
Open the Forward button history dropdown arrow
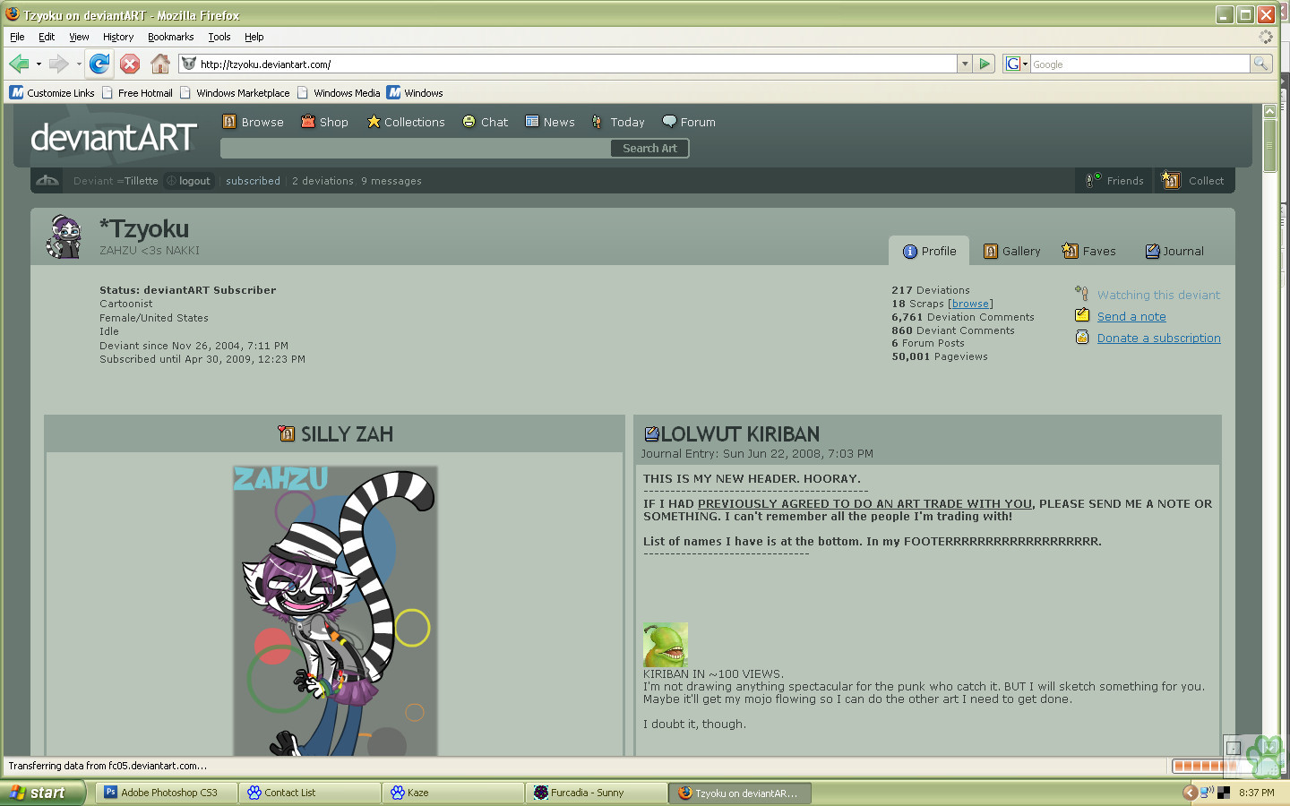pyautogui.click(x=79, y=64)
